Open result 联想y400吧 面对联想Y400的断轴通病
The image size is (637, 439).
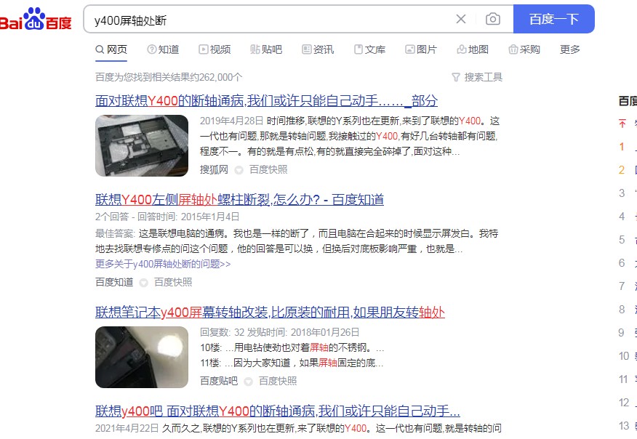[x=278, y=411]
